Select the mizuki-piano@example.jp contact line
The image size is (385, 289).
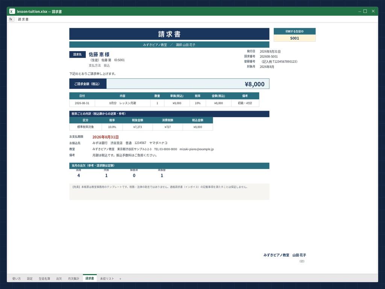(153, 149)
